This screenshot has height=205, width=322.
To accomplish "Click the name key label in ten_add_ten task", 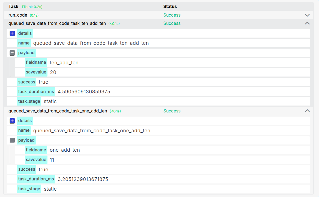I will pos(24,43).
